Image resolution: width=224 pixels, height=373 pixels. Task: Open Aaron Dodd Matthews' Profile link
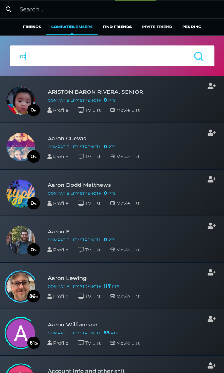[x=58, y=203]
